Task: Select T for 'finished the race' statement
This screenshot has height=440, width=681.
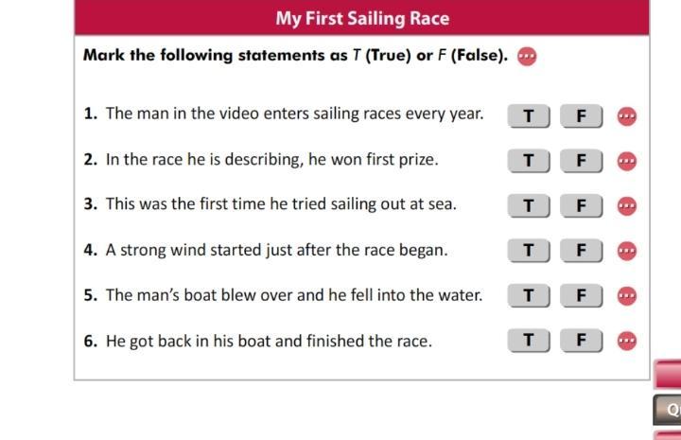Action: pos(529,341)
